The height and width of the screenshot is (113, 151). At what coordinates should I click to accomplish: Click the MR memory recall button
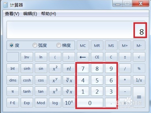(x=97, y=45)
